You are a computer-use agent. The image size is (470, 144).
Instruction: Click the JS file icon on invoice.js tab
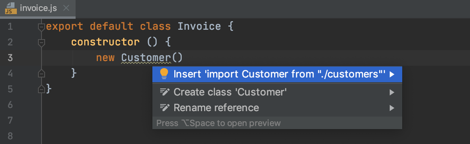tap(11, 9)
